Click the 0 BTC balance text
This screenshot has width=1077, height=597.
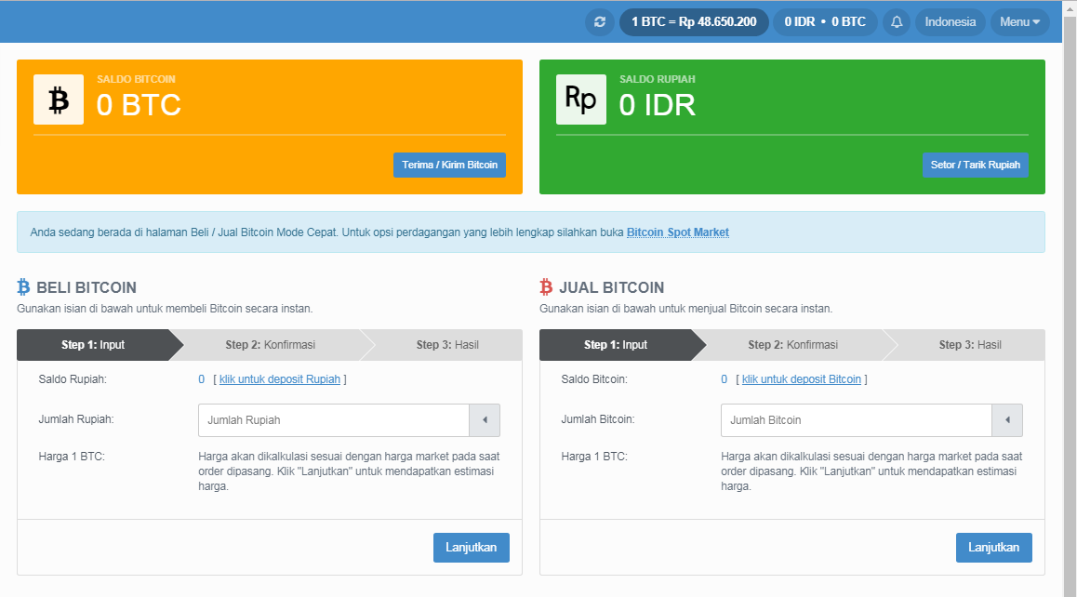click(x=139, y=105)
